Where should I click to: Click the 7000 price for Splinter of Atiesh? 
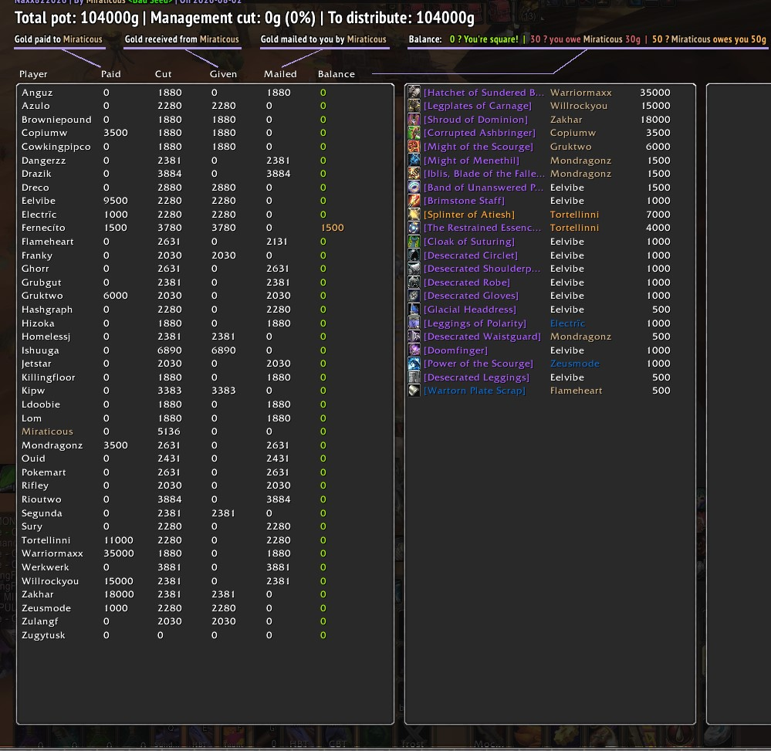[658, 215]
